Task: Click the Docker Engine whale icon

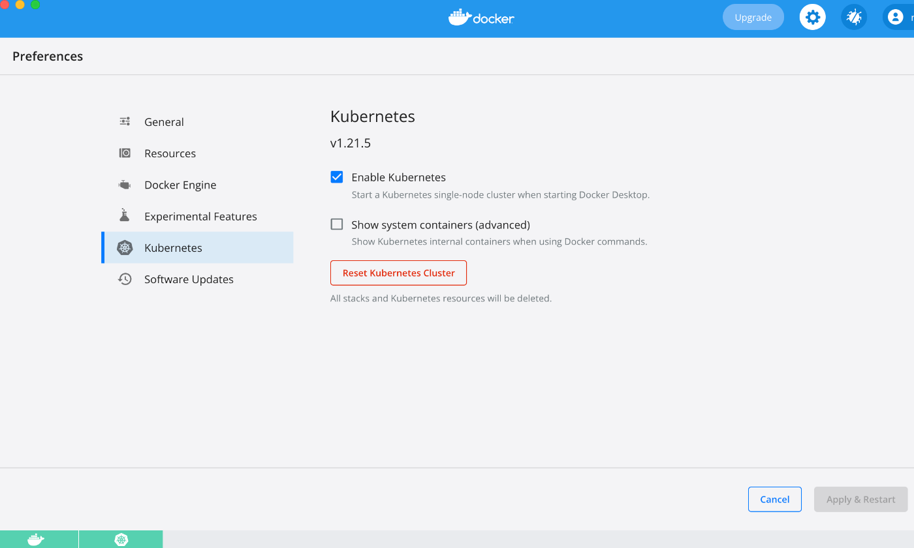Action: [x=125, y=185]
